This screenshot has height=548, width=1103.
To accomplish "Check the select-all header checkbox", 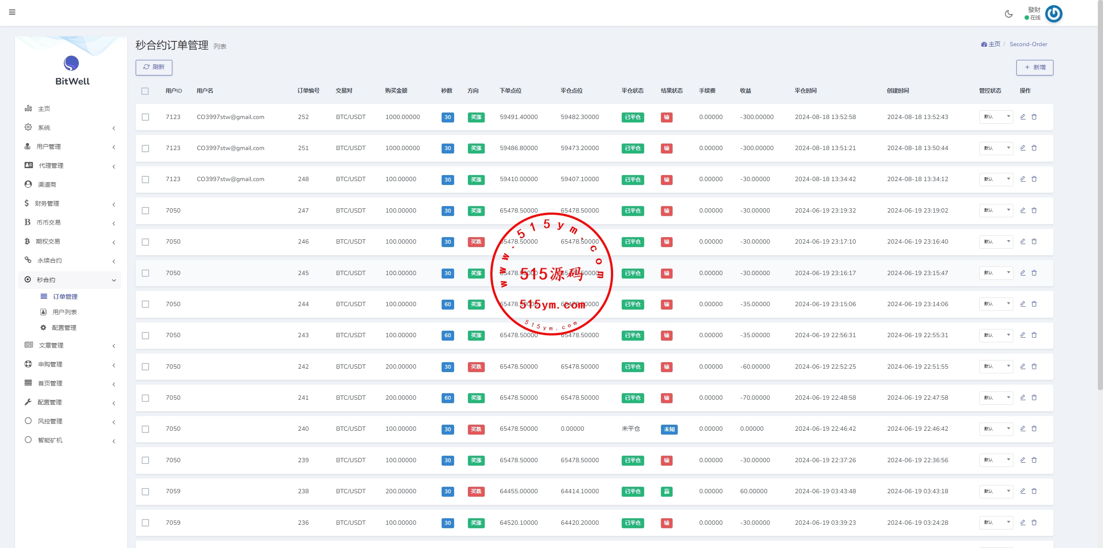I will click(145, 91).
